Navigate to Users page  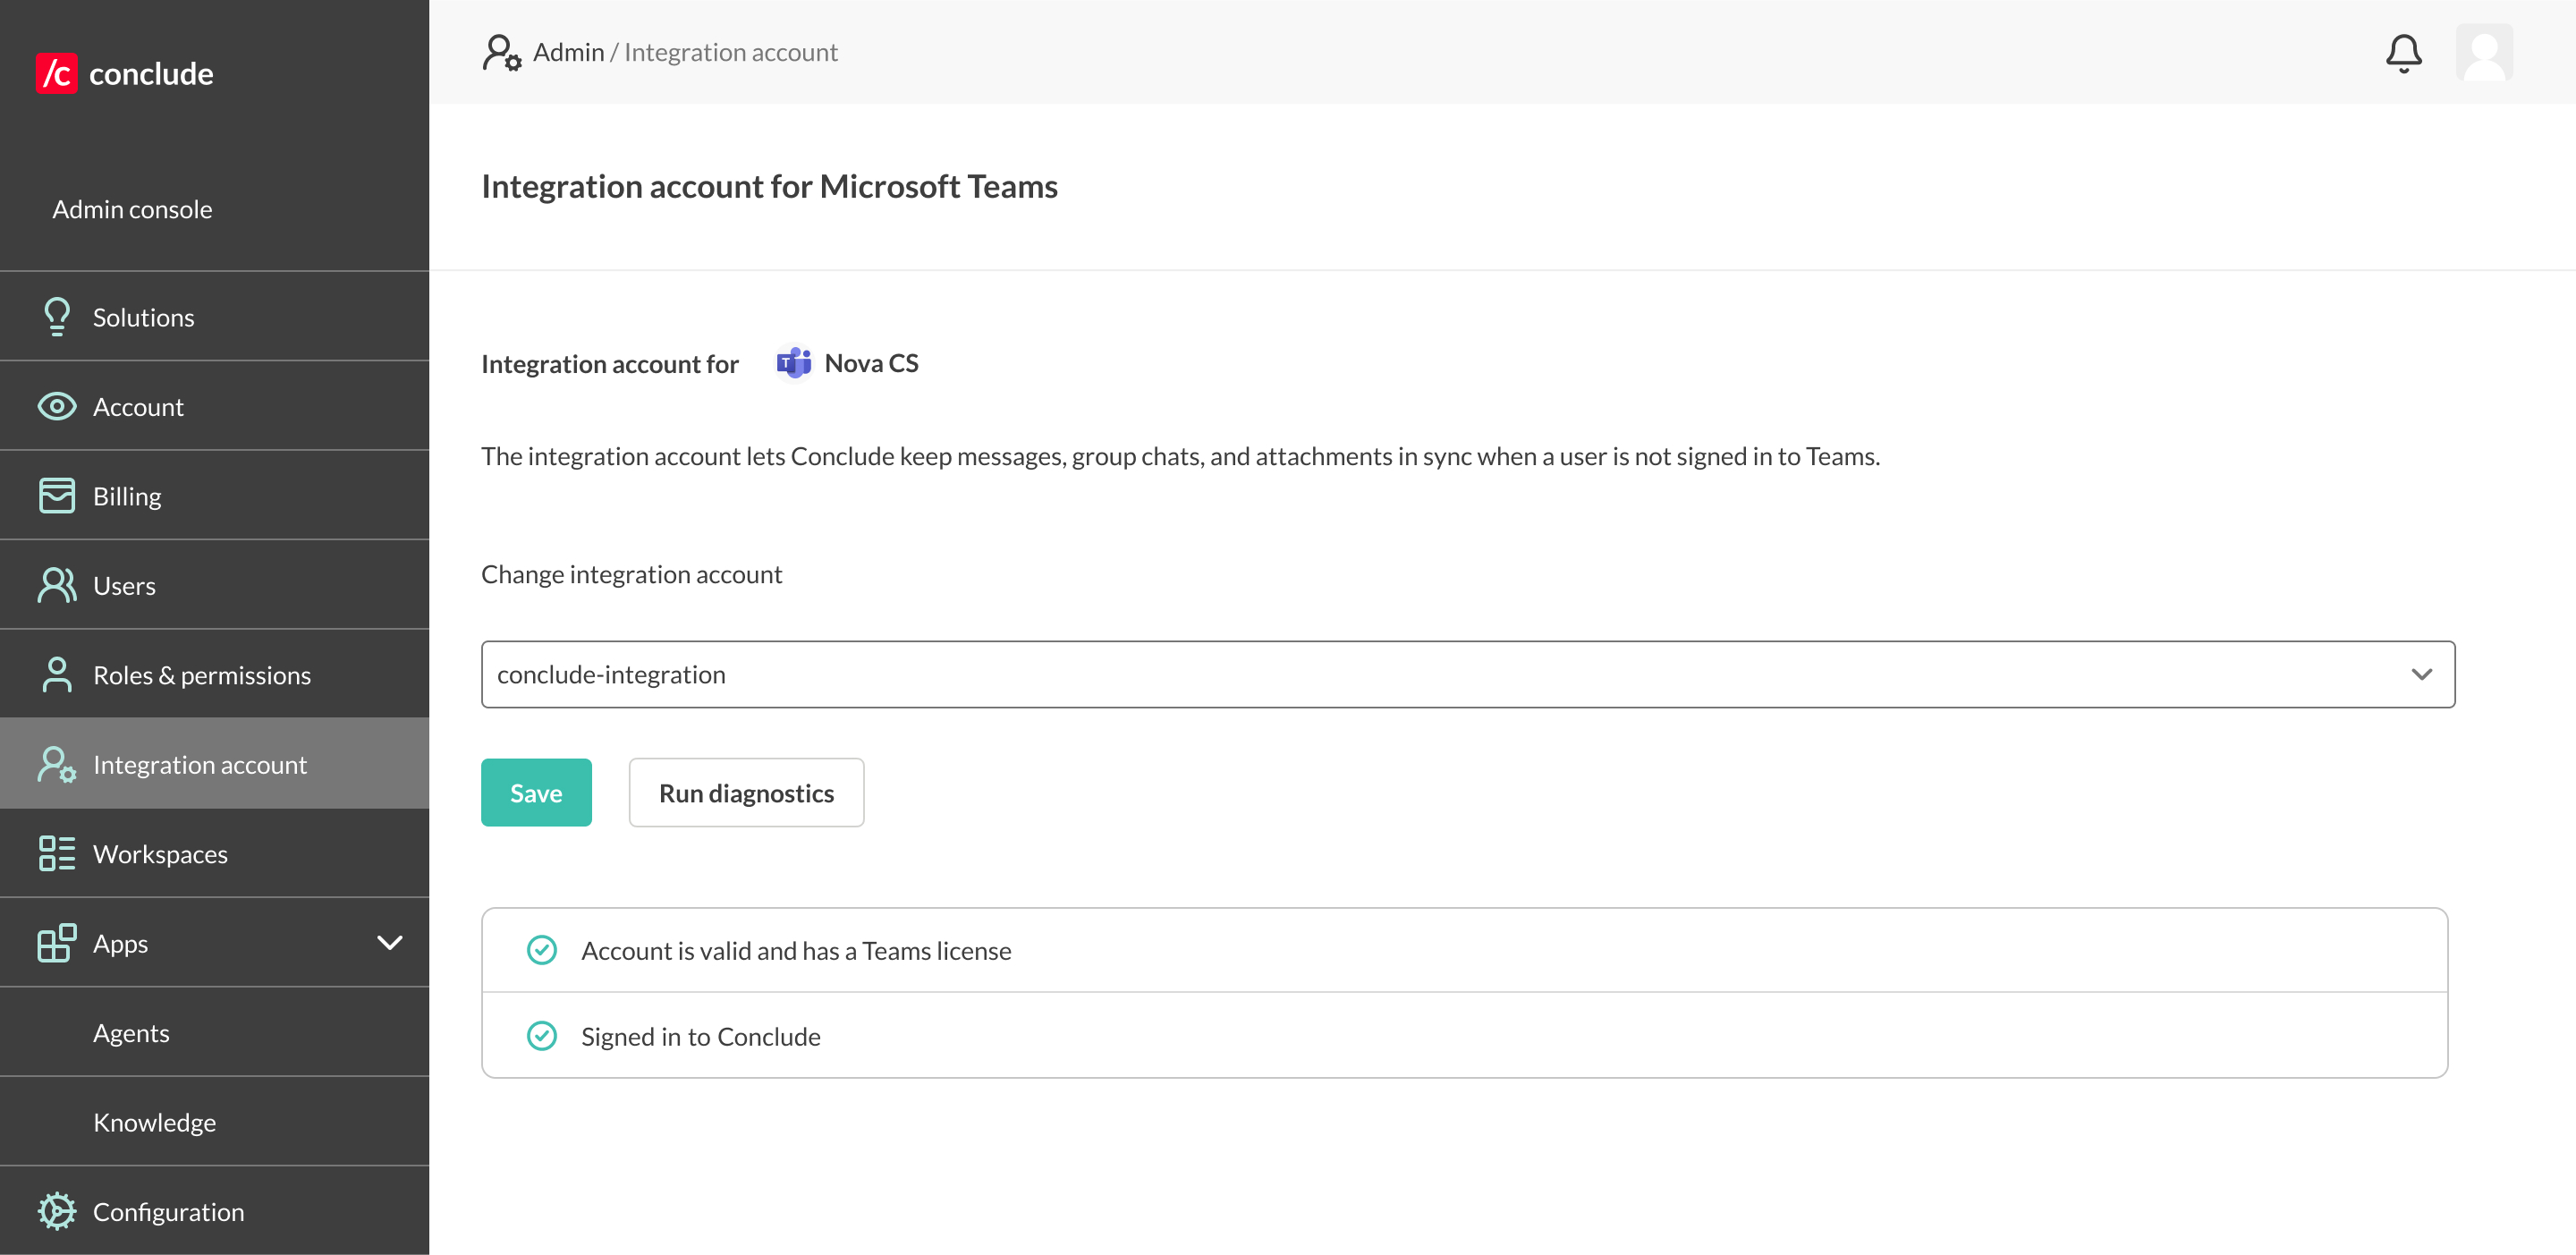click(x=214, y=586)
